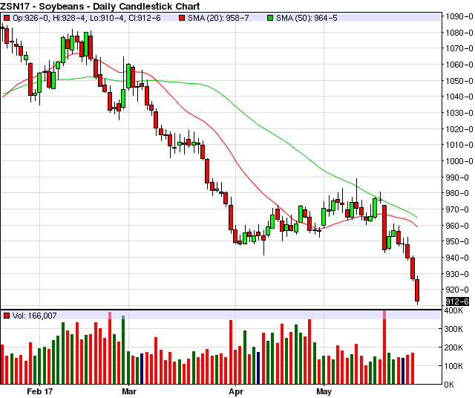Click the '1070-0' price axis label

(459, 48)
